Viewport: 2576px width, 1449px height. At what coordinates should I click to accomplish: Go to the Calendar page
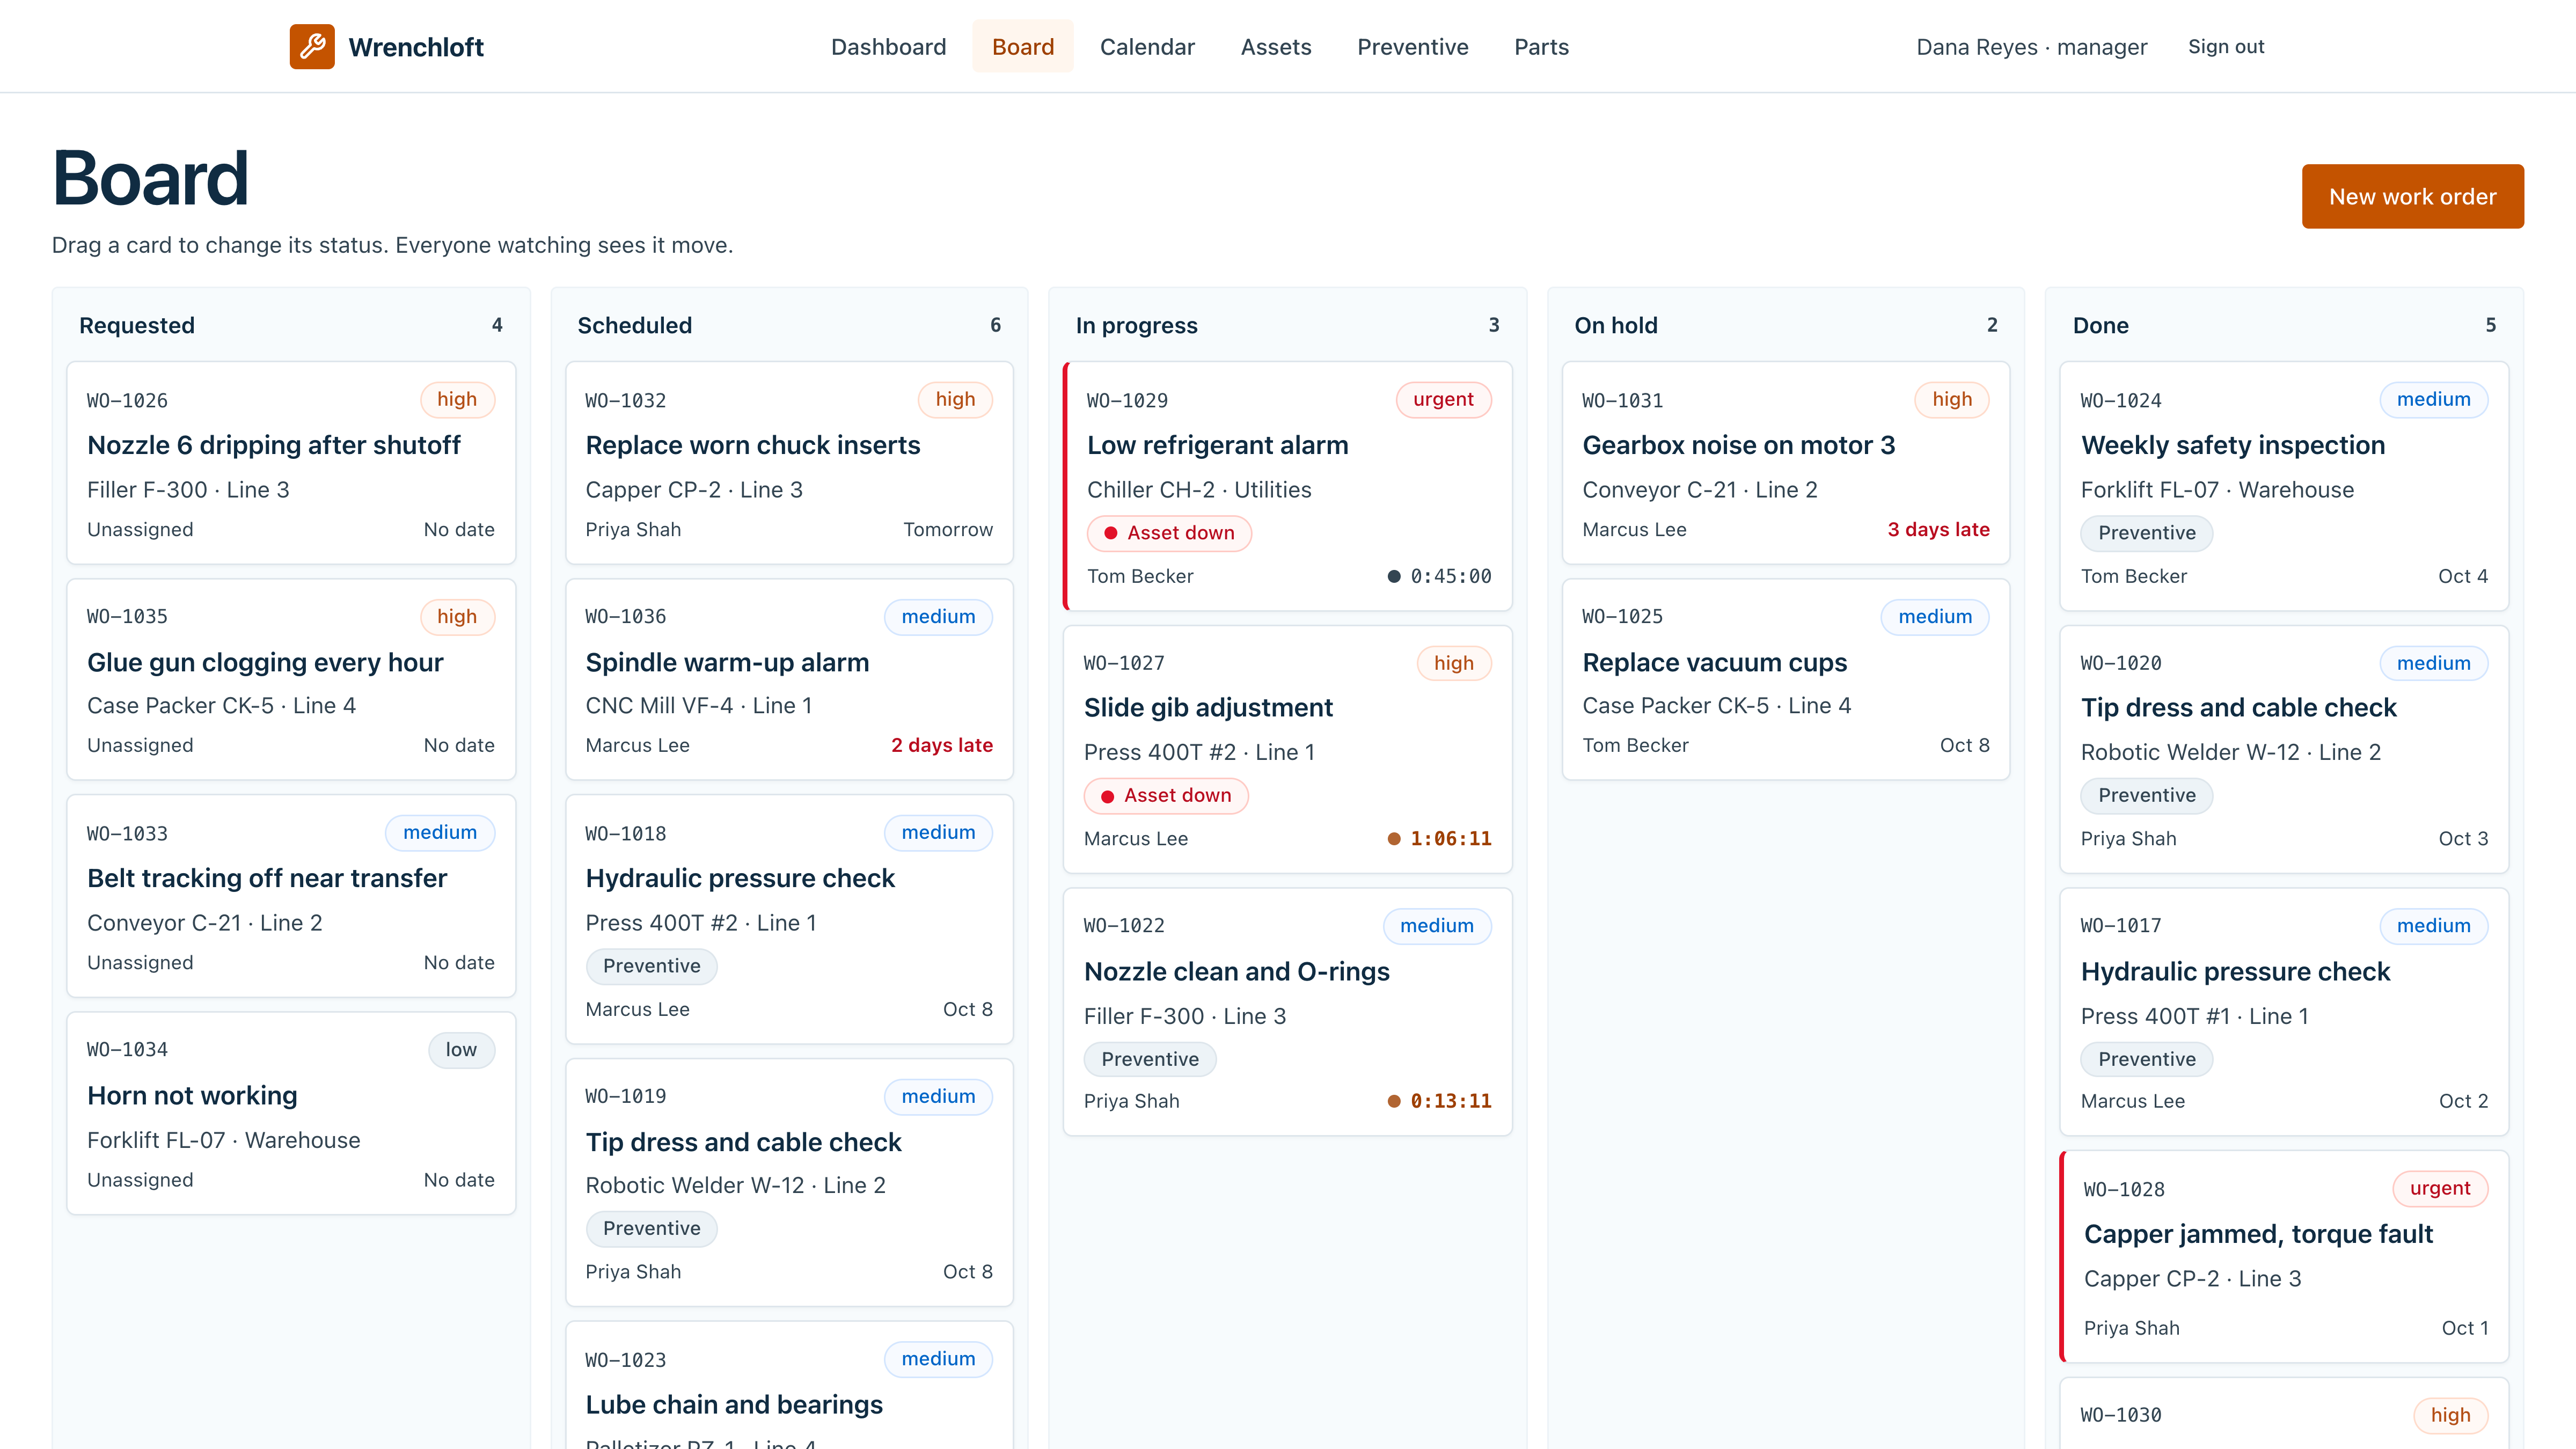click(x=1147, y=46)
